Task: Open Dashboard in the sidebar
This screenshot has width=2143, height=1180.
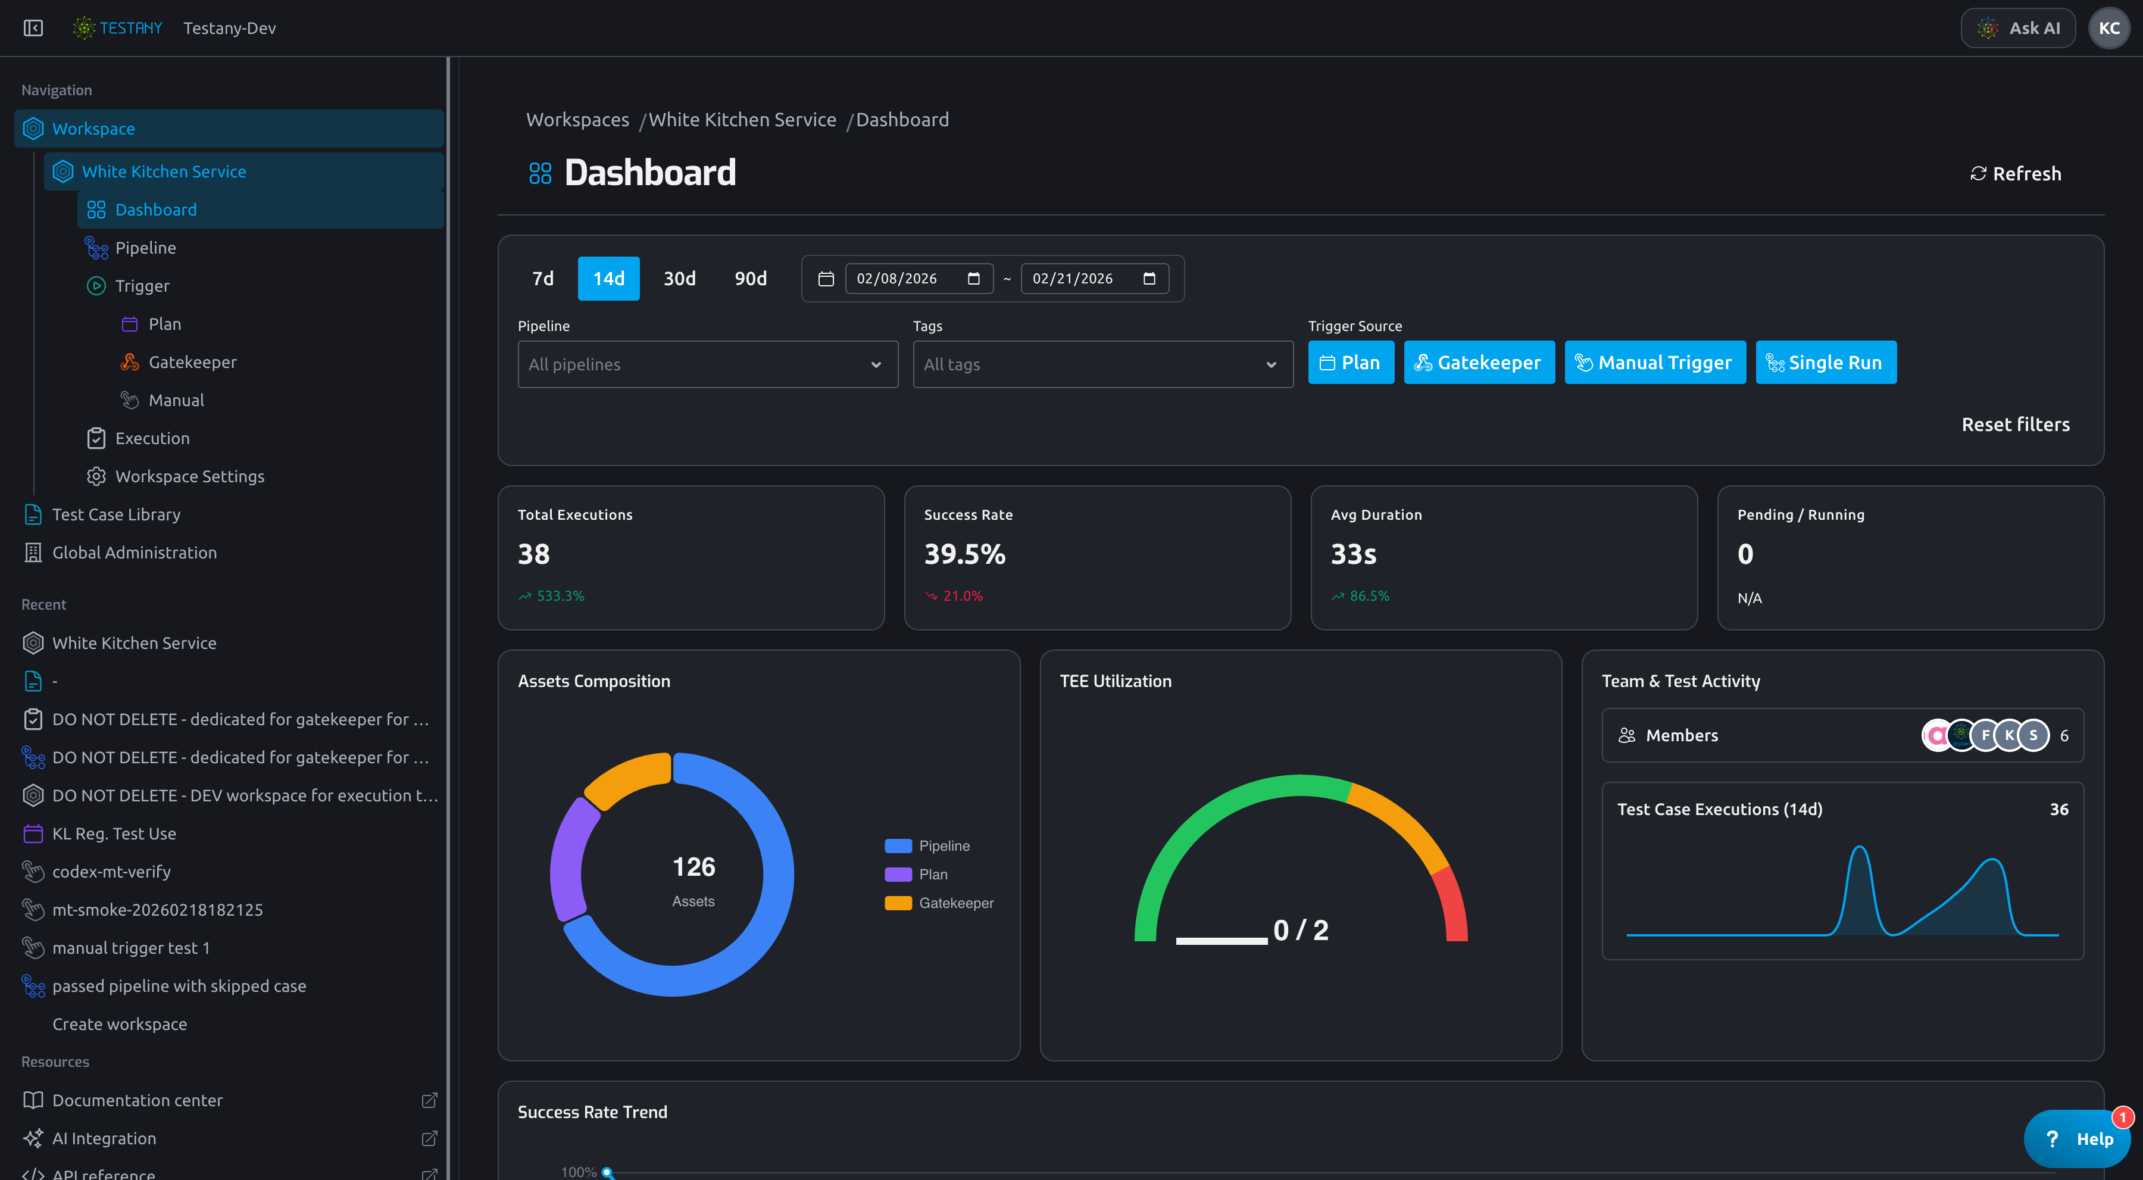Action: click(x=260, y=210)
